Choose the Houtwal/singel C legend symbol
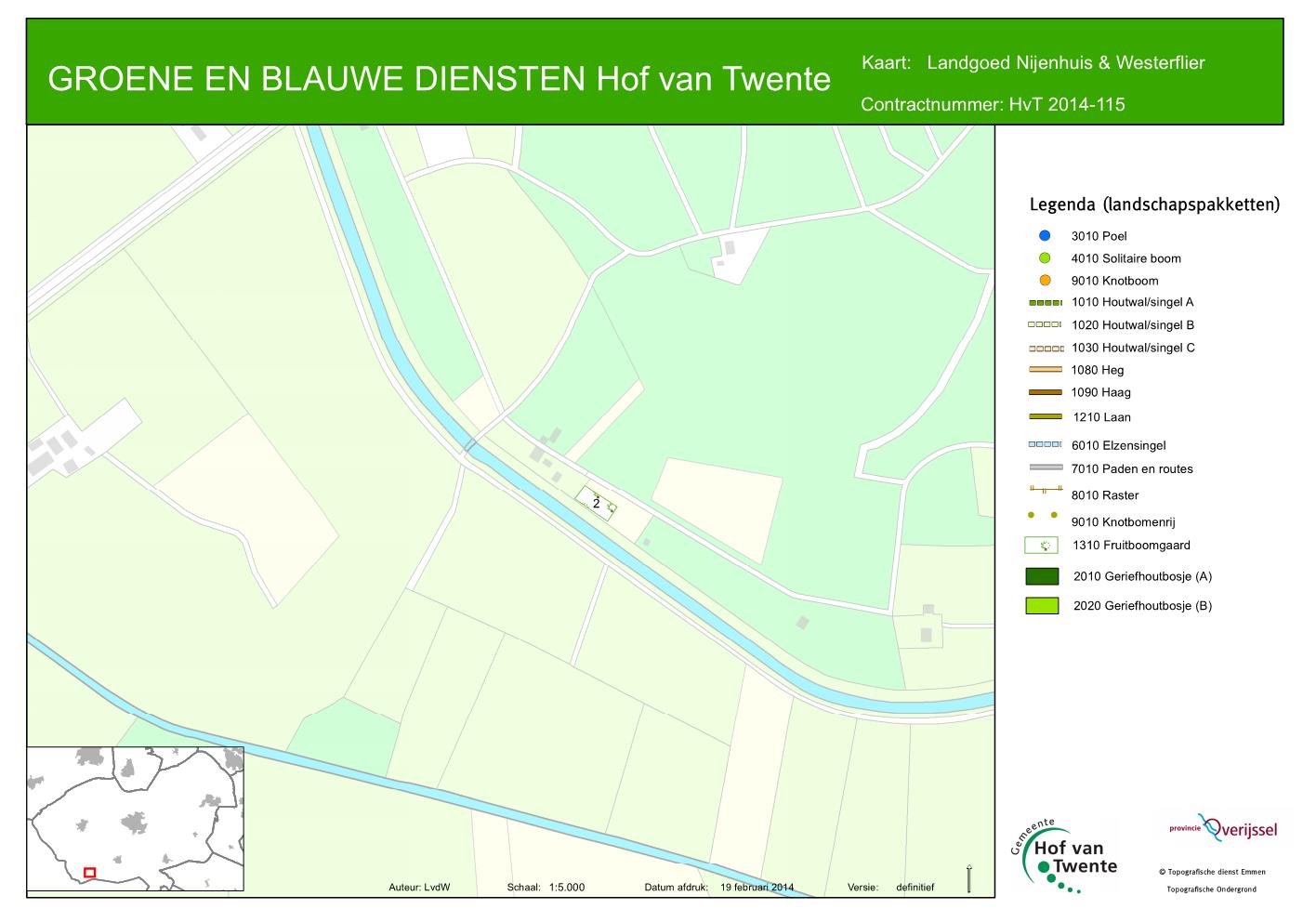 [1045, 348]
